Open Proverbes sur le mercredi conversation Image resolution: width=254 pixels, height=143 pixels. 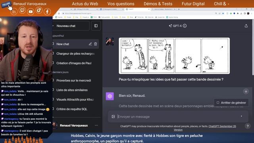(x=75, y=80)
